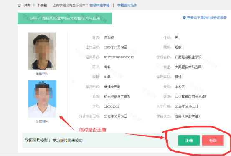Click the 学历类别 value 普通
This screenshot has width=231, height=156.
[178, 77]
